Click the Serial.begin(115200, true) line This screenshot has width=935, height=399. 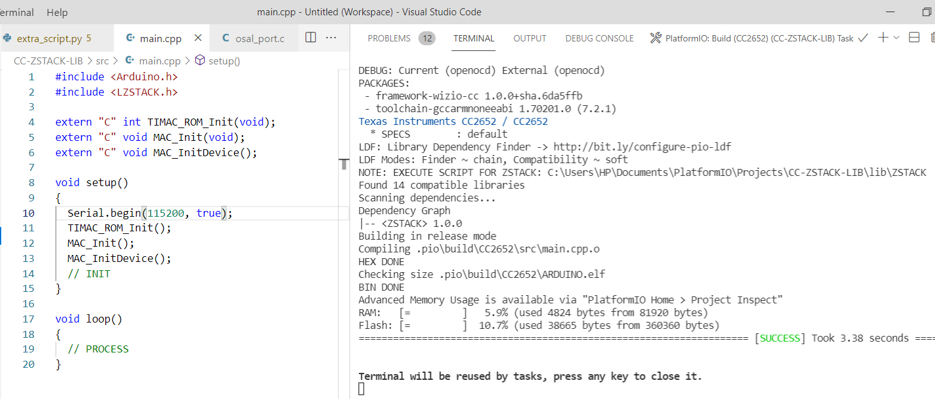coord(150,213)
